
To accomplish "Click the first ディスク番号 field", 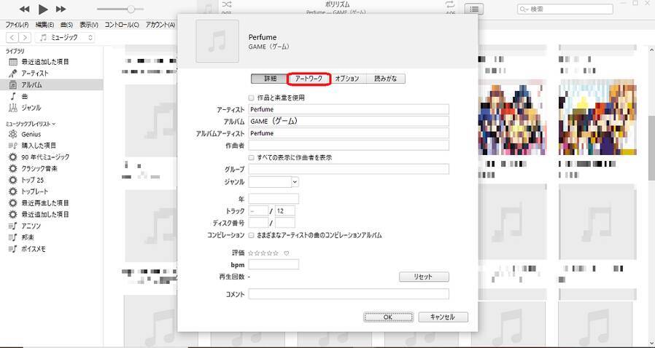I will (x=258, y=223).
